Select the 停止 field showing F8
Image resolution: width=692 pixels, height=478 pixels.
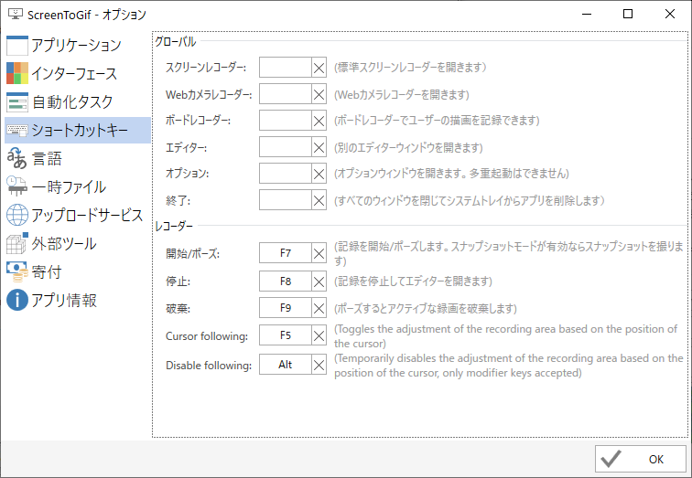[286, 281]
